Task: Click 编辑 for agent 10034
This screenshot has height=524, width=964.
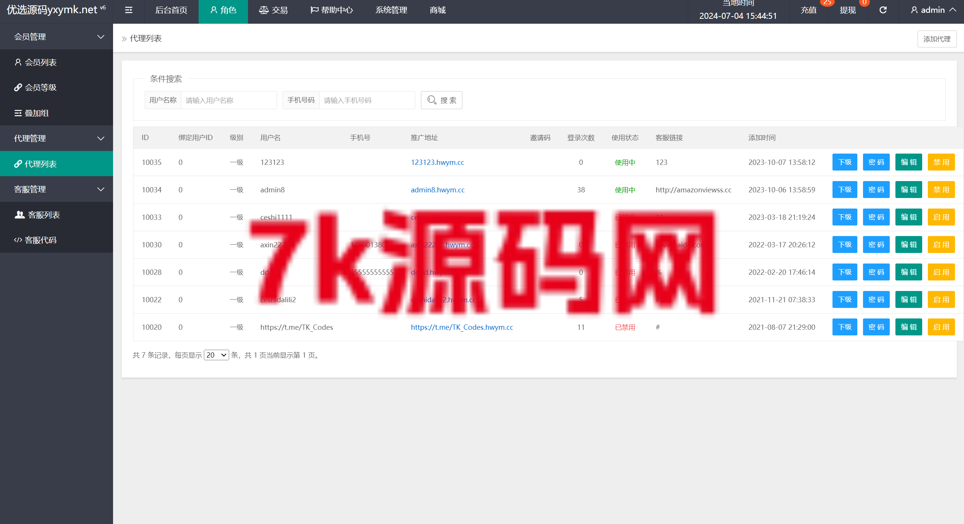Action: (x=909, y=190)
